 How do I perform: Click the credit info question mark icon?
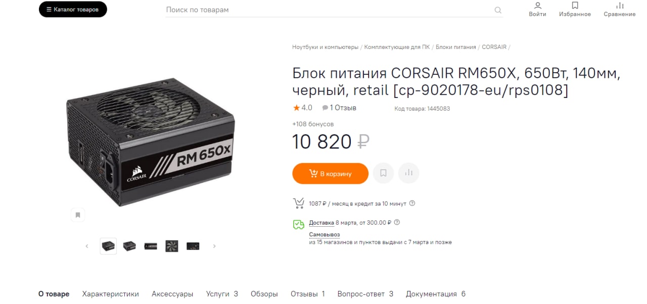click(412, 204)
